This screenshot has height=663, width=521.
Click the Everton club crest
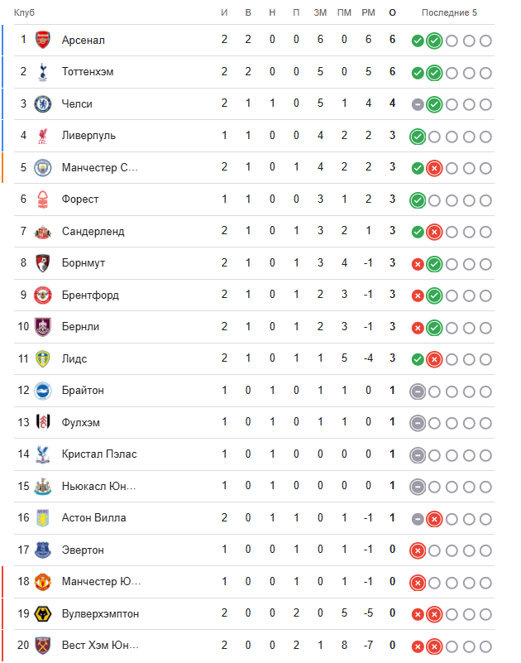coord(42,550)
